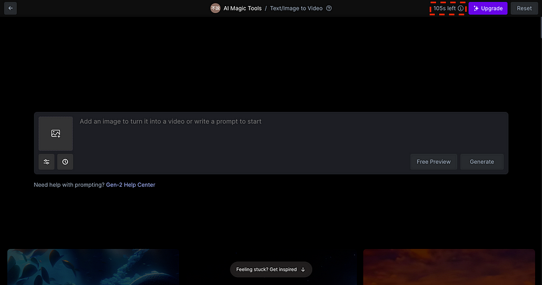The width and height of the screenshot is (542, 285).
Task: Add an image via the upload tile
Action: [56, 134]
